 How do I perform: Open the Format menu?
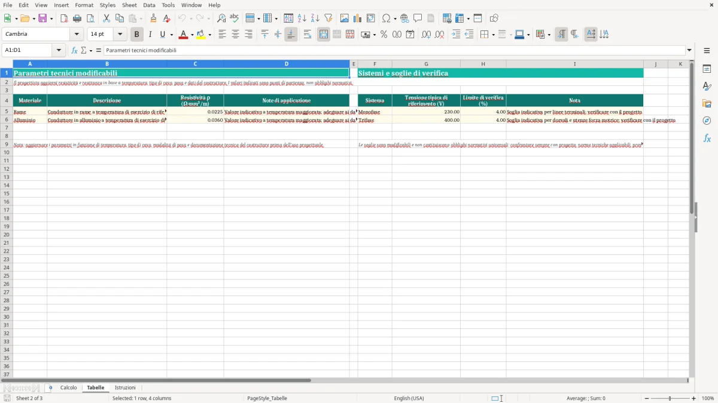tap(84, 5)
